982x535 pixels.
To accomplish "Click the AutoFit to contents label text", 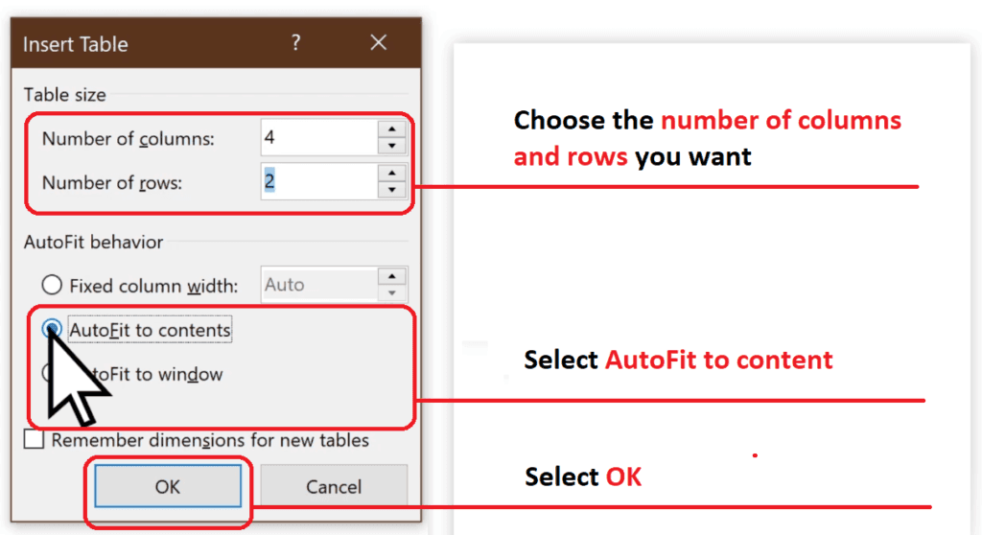I will (x=150, y=330).
